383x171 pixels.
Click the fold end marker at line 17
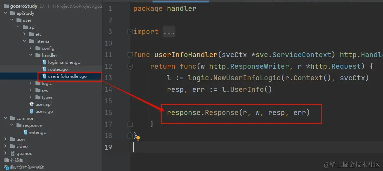point(130,123)
